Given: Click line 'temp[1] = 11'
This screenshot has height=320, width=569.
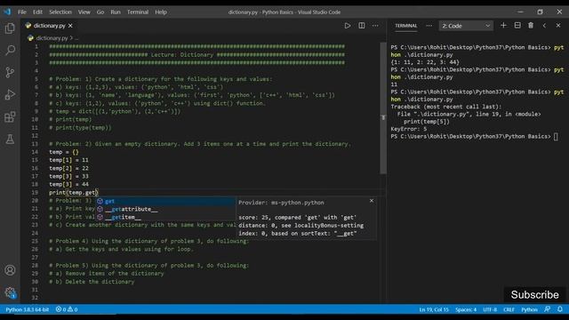Looking at the screenshot, I should tap(68, 160).
